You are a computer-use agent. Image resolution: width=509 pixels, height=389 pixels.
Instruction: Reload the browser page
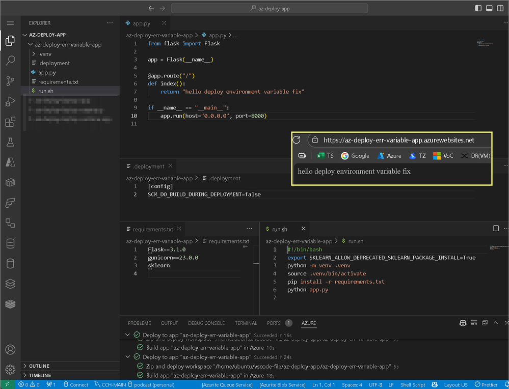coord(297,140)
